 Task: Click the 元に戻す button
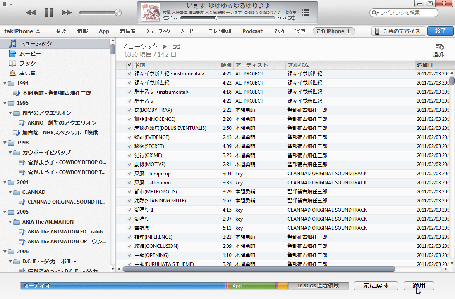(376, 286)
